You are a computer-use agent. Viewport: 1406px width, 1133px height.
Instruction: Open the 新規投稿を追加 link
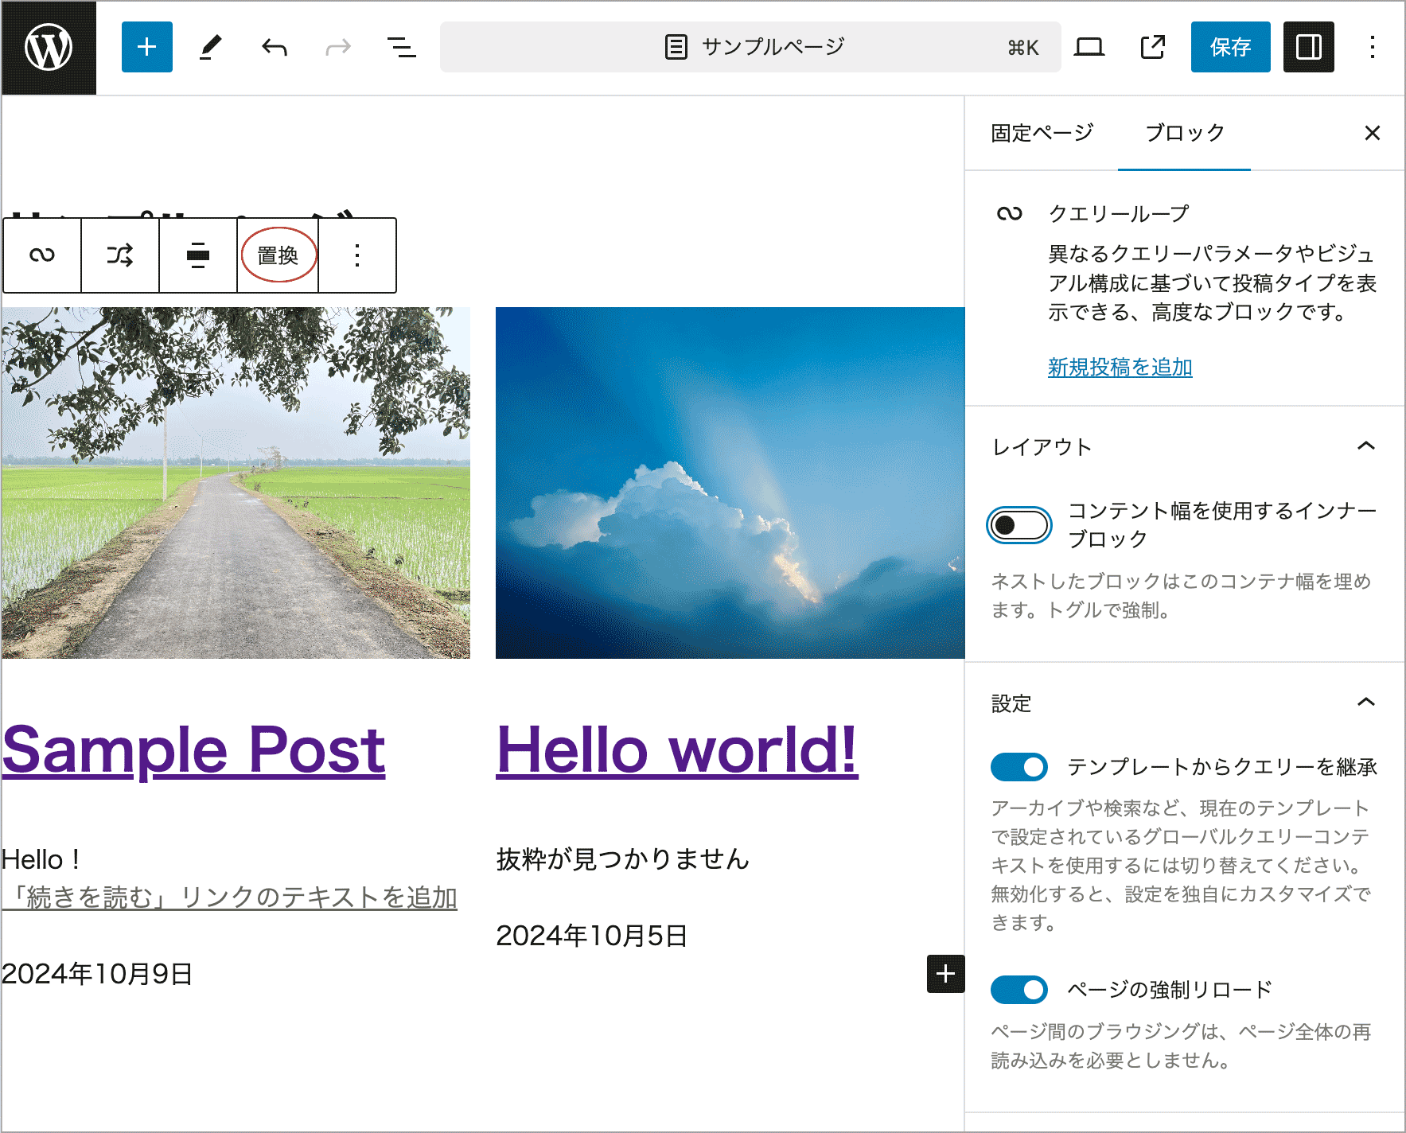[1120, 367]
